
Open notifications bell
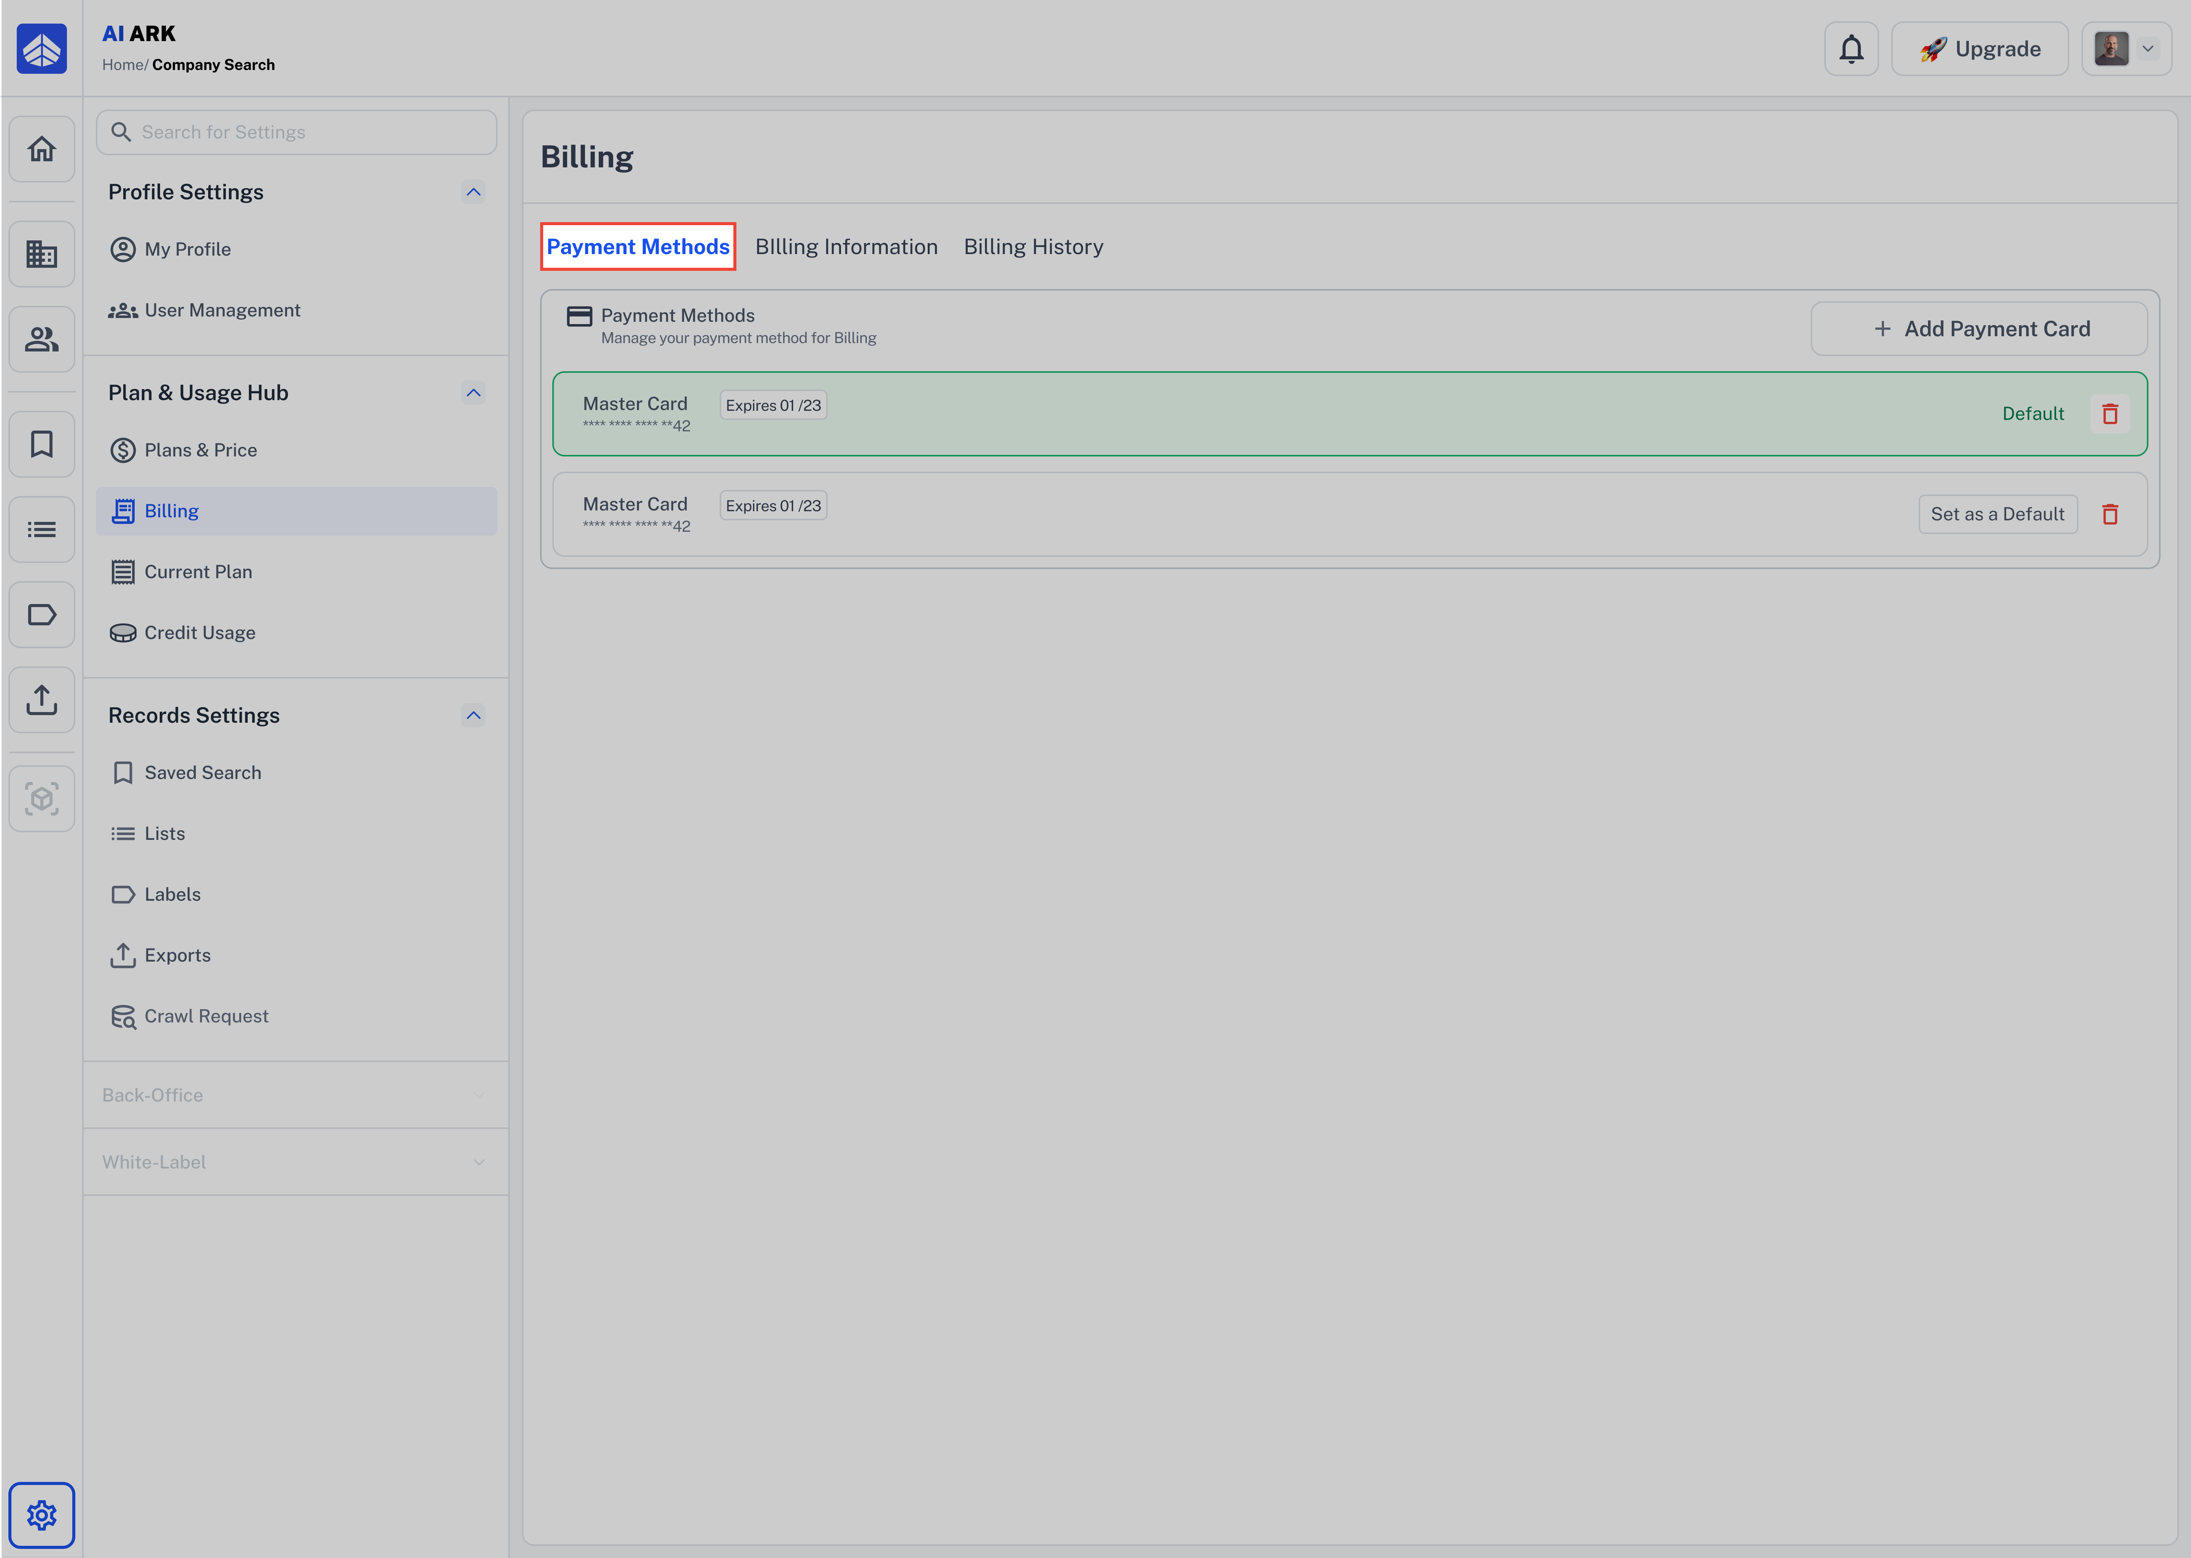point(1851,49)
